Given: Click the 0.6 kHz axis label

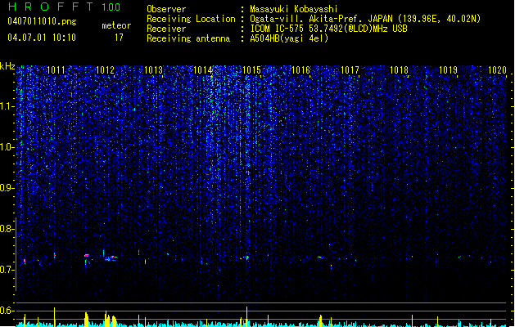Looking at the screenshot, I should 7,311.
